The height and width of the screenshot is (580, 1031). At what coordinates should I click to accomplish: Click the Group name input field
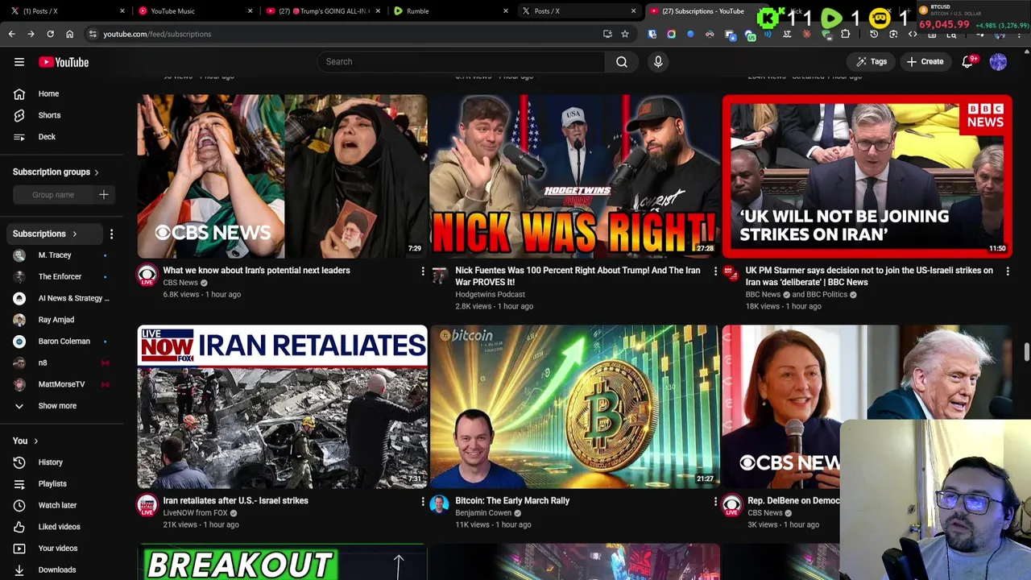53,195
